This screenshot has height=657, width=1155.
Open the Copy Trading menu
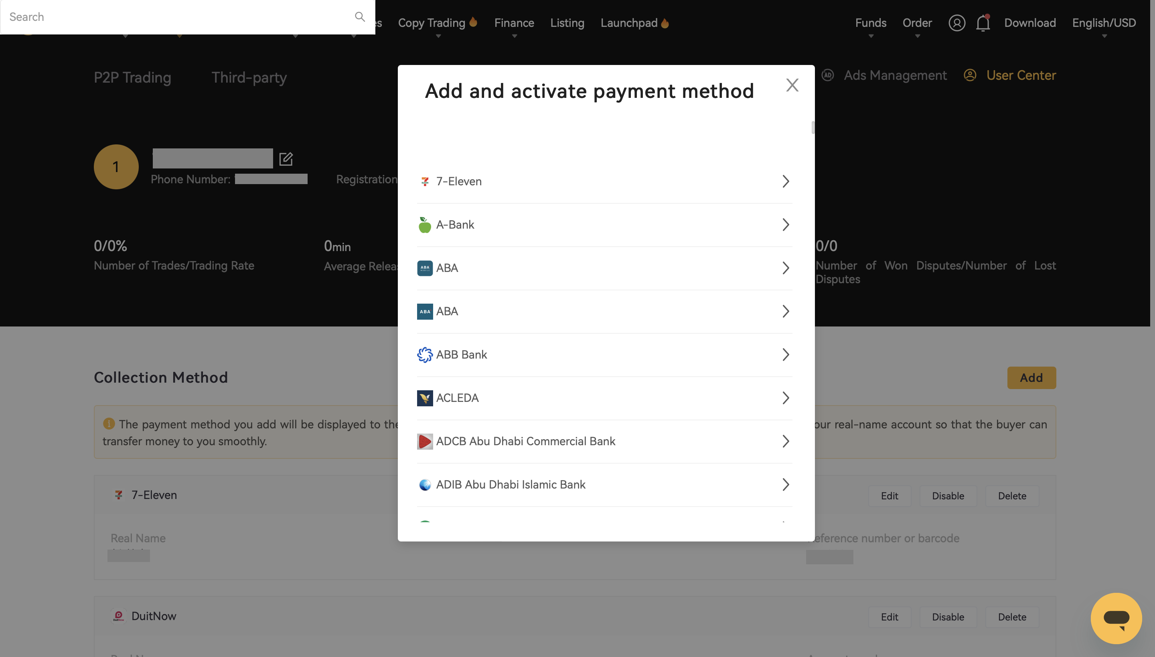point(432,22)
